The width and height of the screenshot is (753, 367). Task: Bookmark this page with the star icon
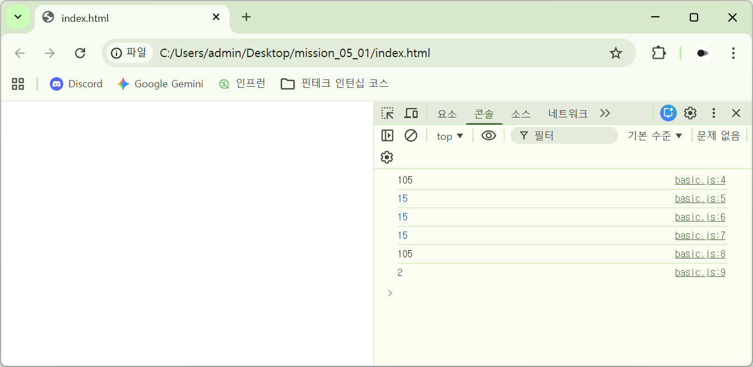pos(616,53)
